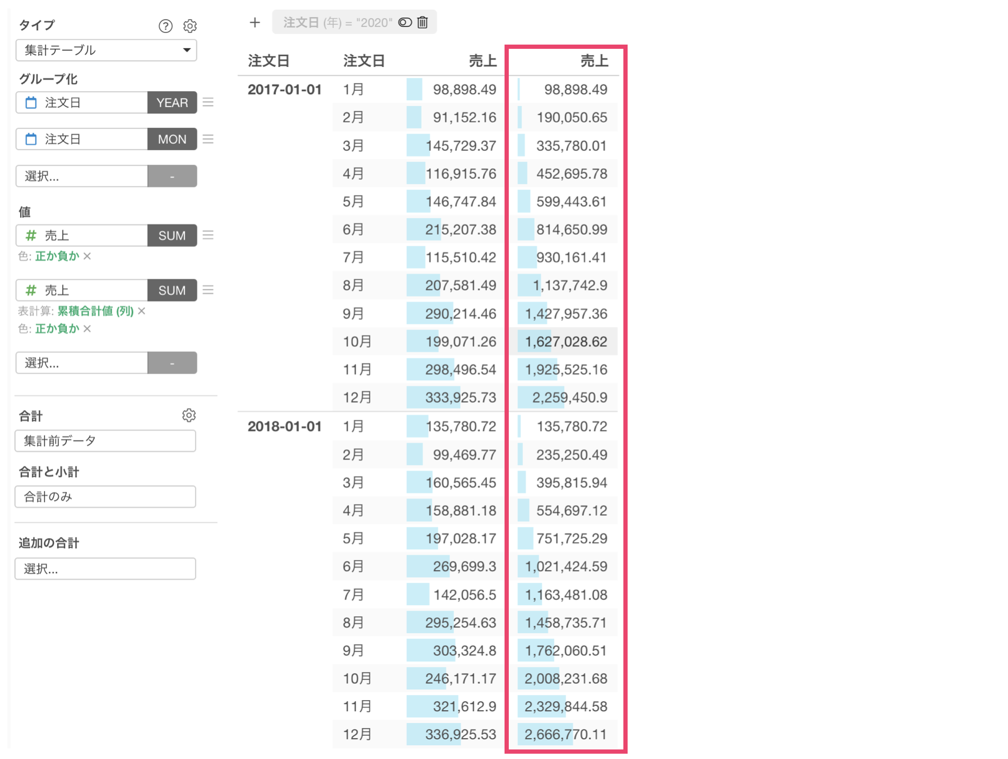Image resolution: width=1008 pixels, height=759 pixels.
Task: Click the 追加の合計 選択 field
Action: pyautogui.click(x=105, y=568)
